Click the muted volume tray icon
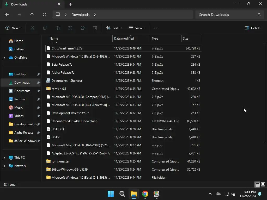The image size is (267, 200). point(233,194)
